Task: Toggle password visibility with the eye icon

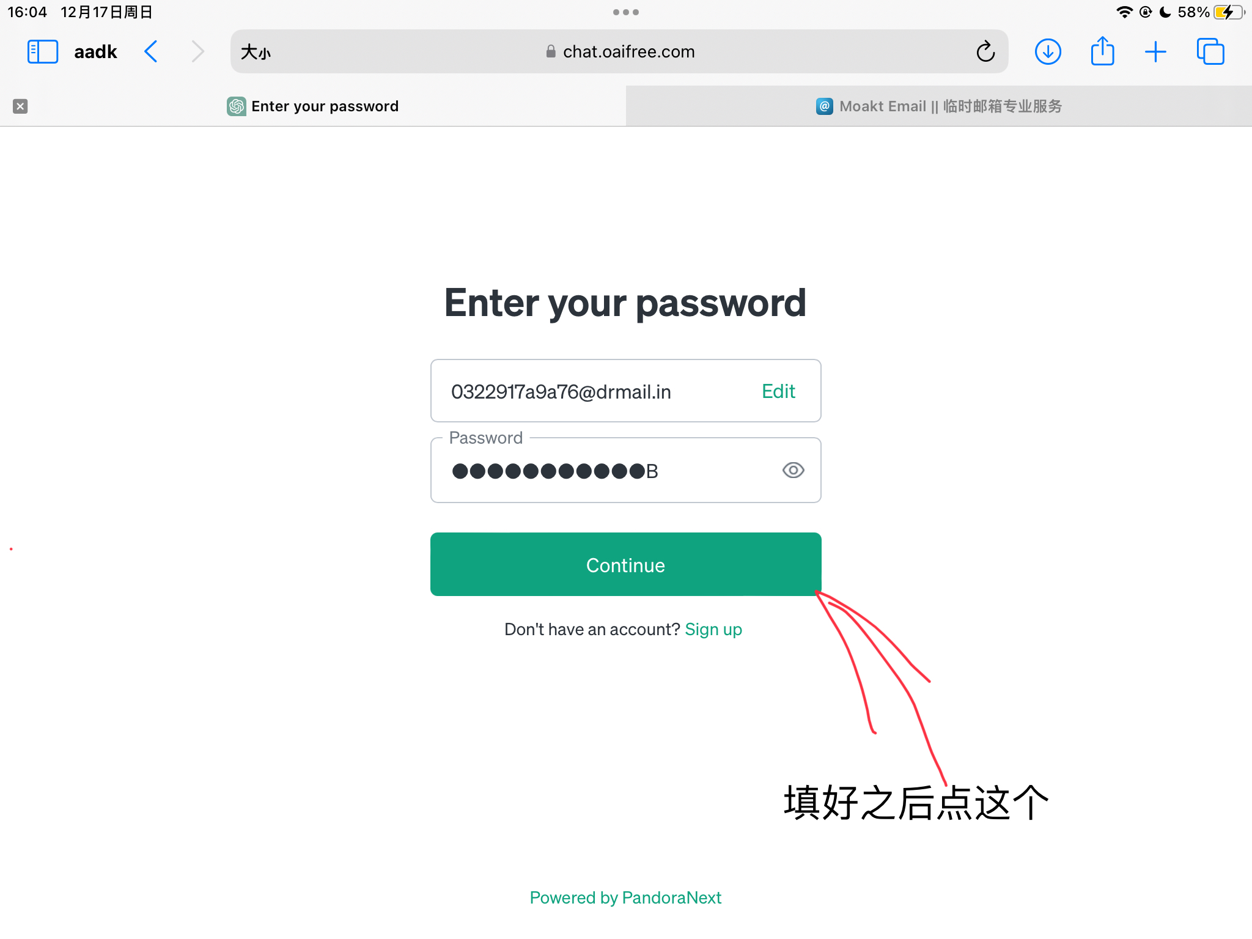Action: (x=793, y=470)
